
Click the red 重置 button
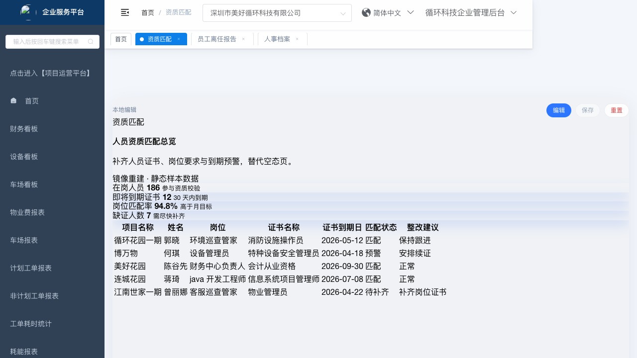(616, 110)
